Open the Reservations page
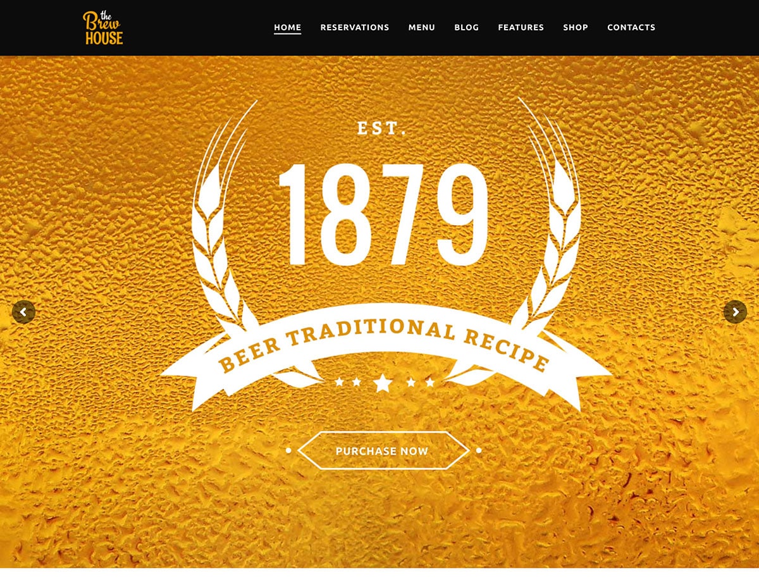The height and width of the screenshot is (580, 759). [355, 27]
